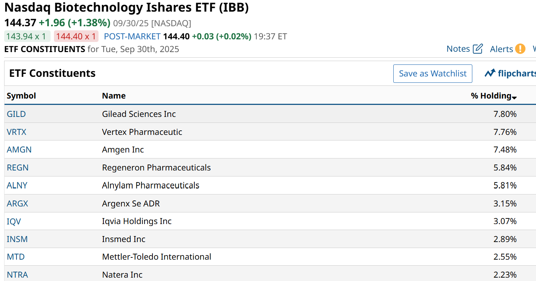Open the VRTX symbol link

point(16,132)
